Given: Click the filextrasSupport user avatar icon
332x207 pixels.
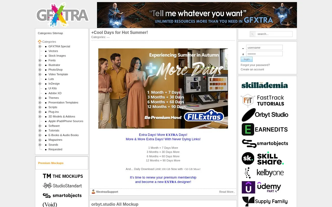Looking at the screenshot, I should (x=93, y=192).
